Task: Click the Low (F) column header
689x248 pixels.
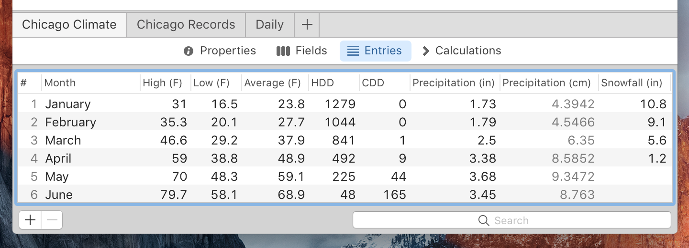Action: [216, 83]
